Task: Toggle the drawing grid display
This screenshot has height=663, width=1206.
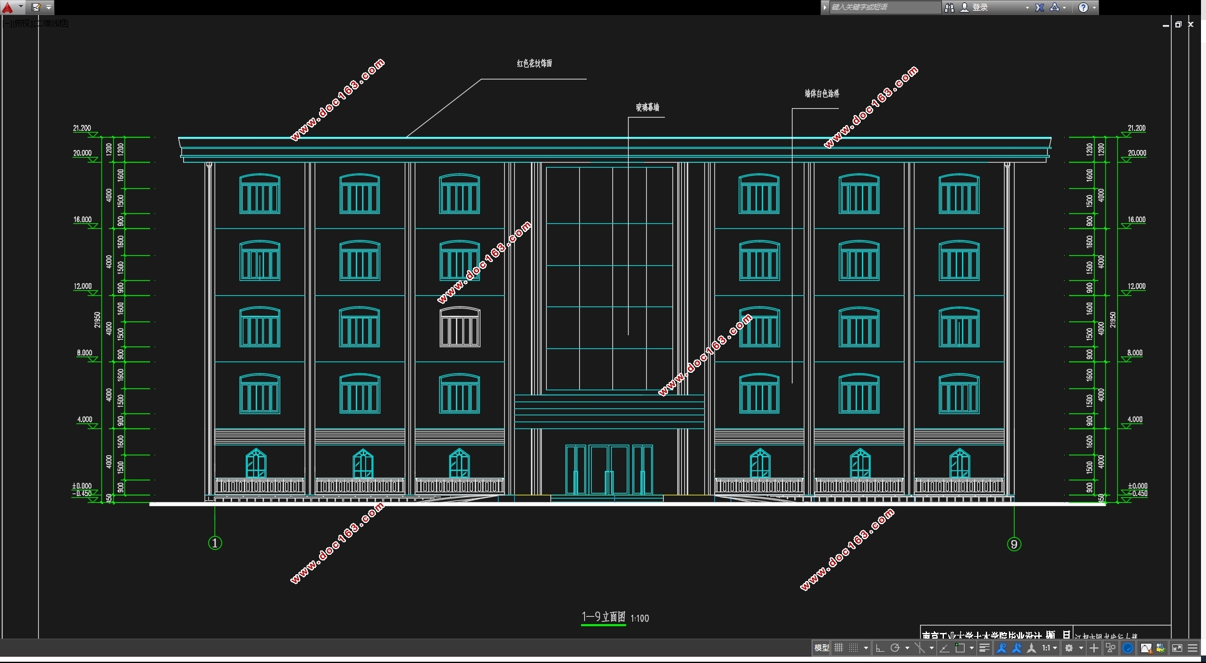Action: (x=839, y=648)
